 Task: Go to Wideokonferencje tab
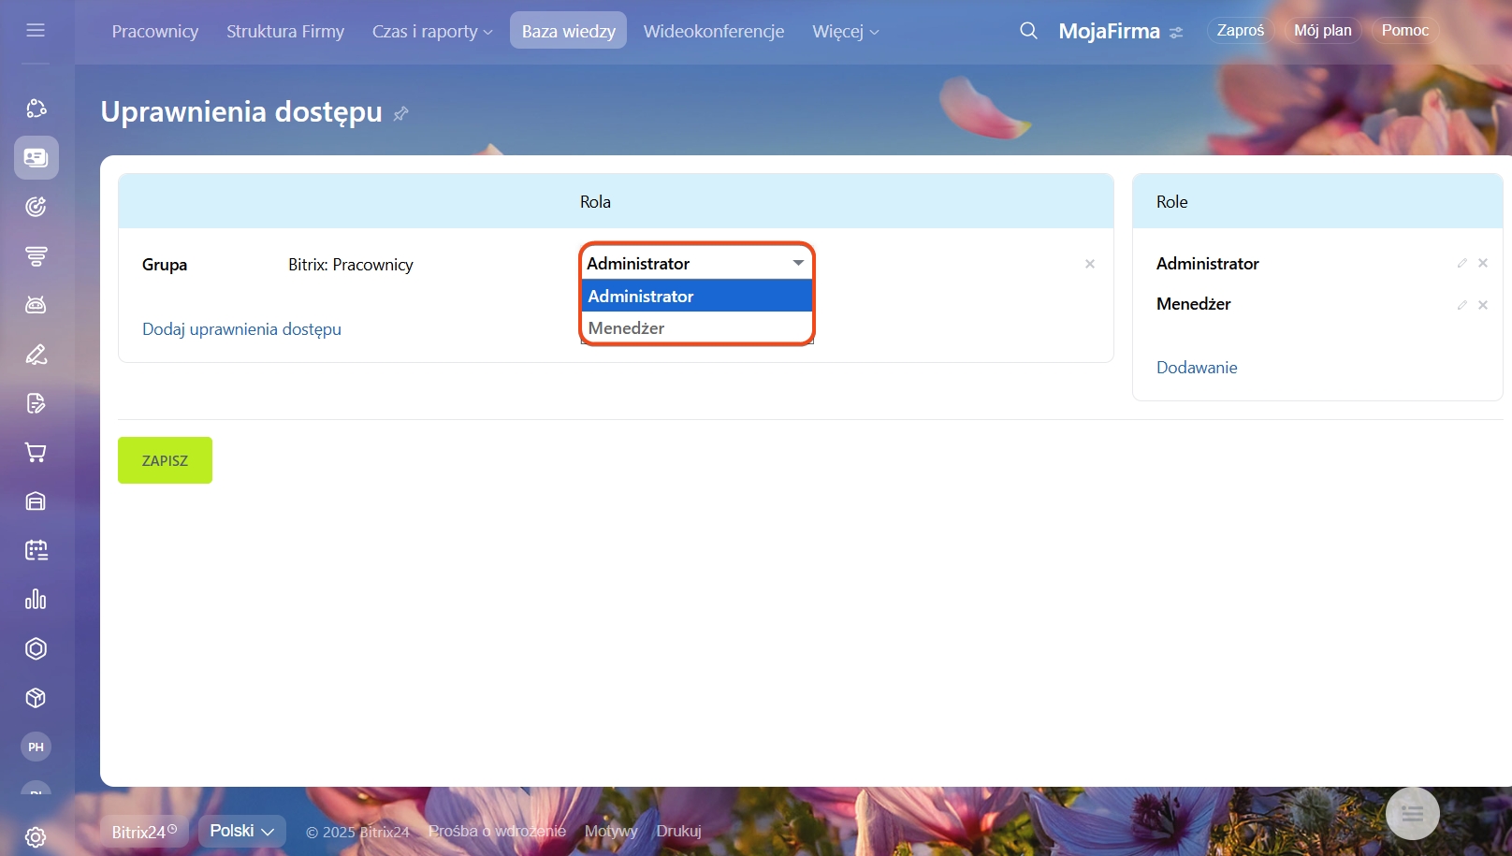[x=713, y=32]
